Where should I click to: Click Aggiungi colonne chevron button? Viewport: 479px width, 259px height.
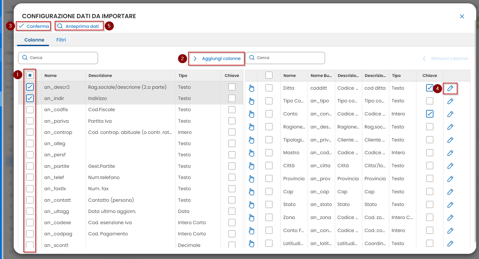[216, 58]
